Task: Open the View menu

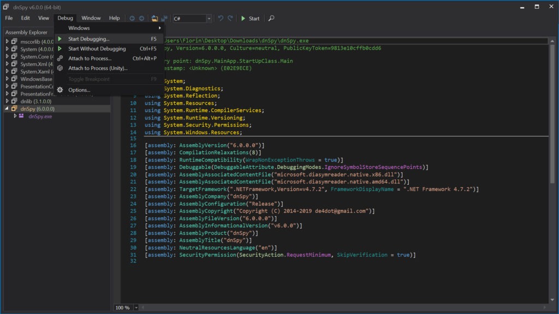Action: point(44,18)
